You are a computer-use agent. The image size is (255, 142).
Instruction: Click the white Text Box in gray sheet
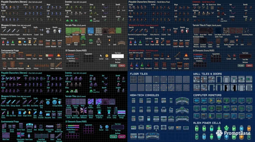click(x=118, y=56)
